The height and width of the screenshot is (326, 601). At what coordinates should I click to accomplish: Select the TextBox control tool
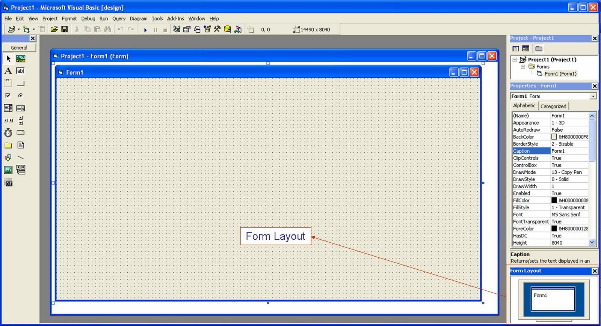(x=21, y=71)
